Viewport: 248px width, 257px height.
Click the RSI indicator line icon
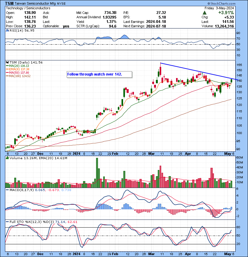(x=7, y=30)
